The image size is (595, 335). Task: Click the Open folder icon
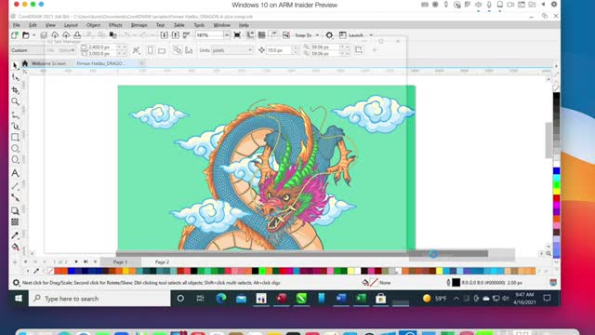click(25, 35)
